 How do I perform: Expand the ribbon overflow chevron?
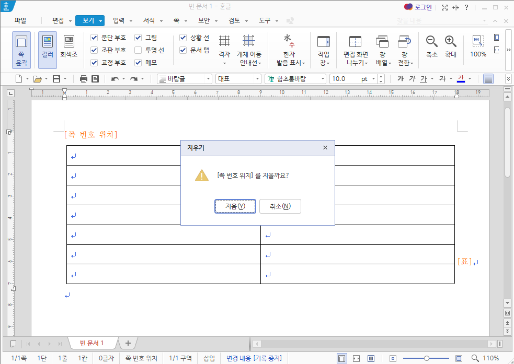pos(508,50)
